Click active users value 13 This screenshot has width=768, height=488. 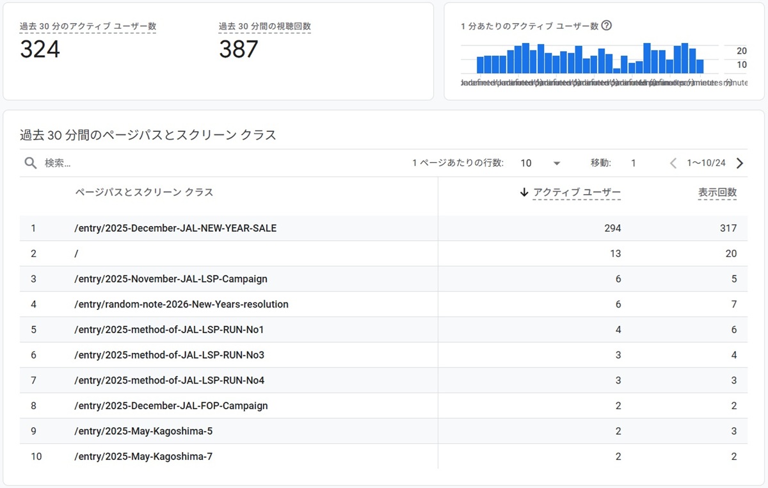coord(616,254)
